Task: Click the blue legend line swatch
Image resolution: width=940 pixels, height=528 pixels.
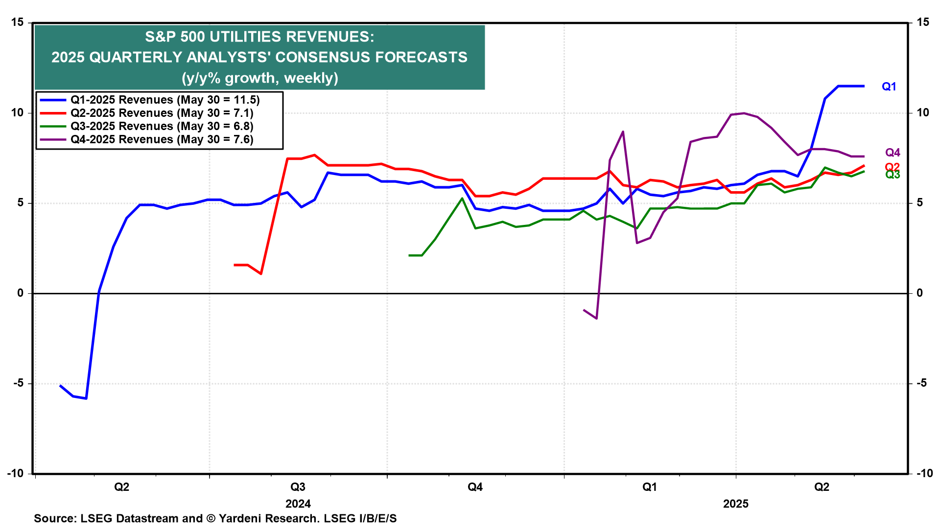Action: pos(53,100)
